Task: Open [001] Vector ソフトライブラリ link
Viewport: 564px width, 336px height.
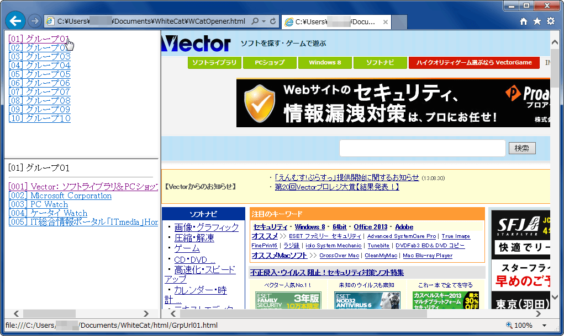Action: (x=83, y=187)
